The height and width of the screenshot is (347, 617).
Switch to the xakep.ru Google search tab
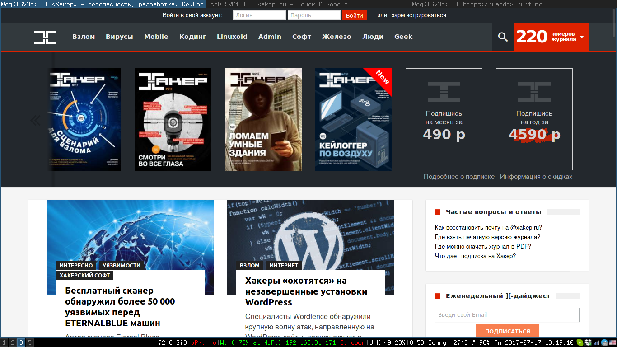(277, 4)
